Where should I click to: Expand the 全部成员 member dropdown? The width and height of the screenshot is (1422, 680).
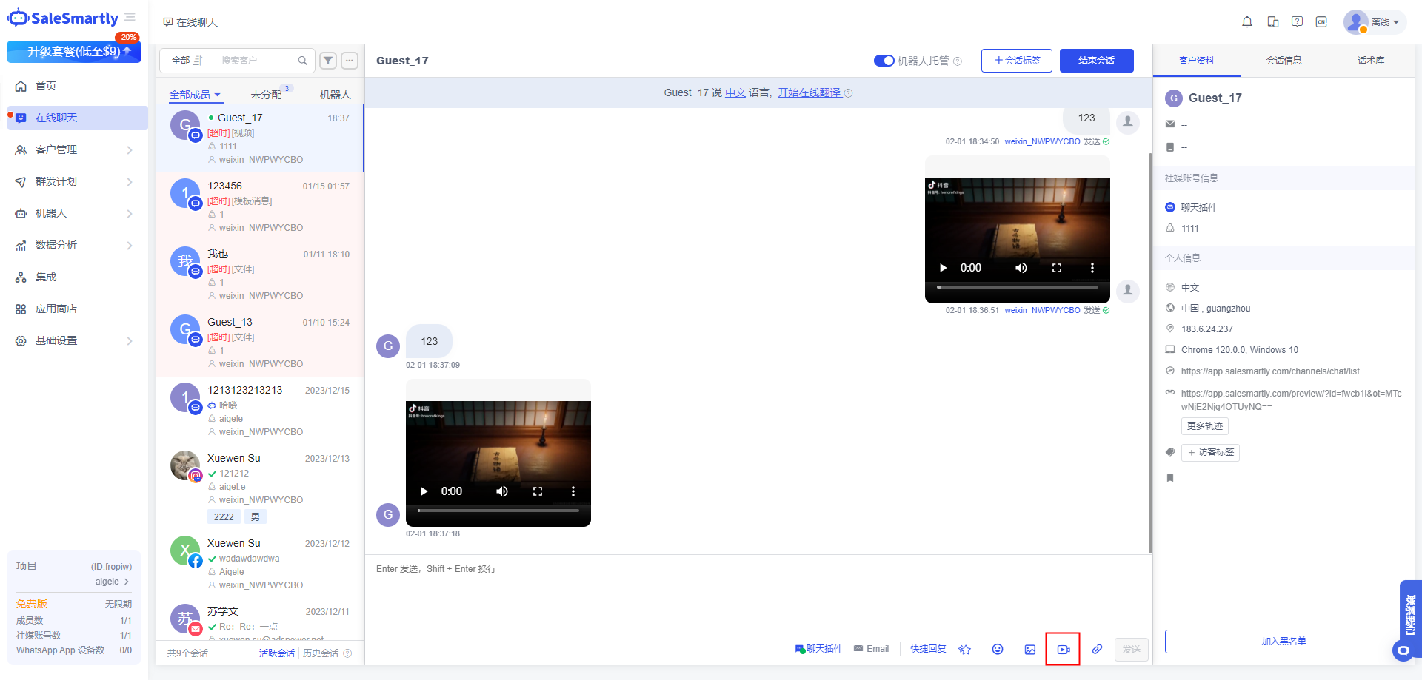[x=195, y=95]
